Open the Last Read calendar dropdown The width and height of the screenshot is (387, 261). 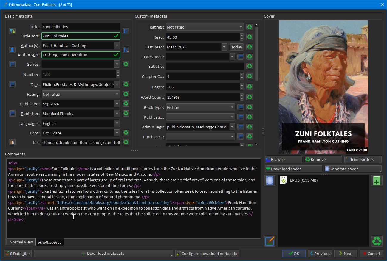224,47
